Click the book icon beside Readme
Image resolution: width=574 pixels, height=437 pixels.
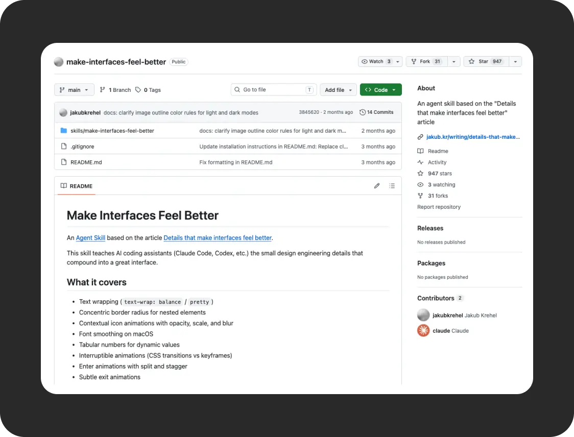click(420, 151)
